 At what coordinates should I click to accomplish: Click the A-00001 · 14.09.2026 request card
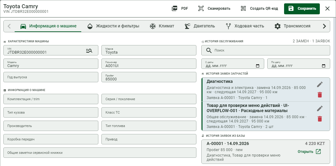[266, 152]
